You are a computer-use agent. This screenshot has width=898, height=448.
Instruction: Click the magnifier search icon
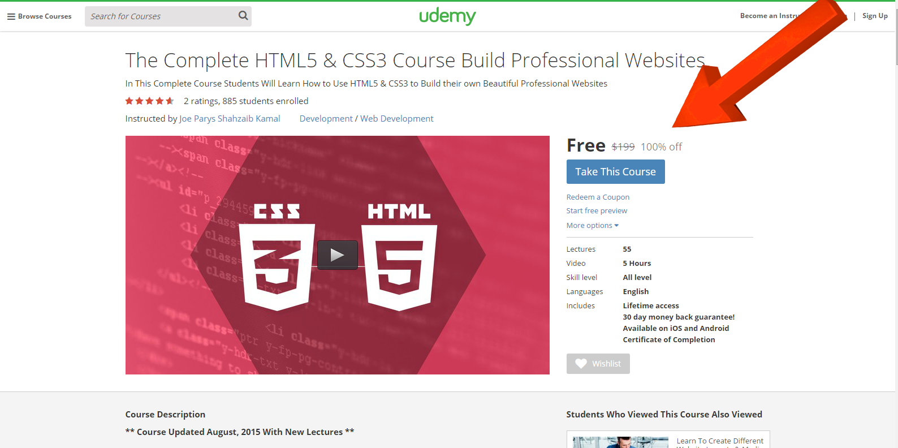pyautogui.click(x=243, y=16)
